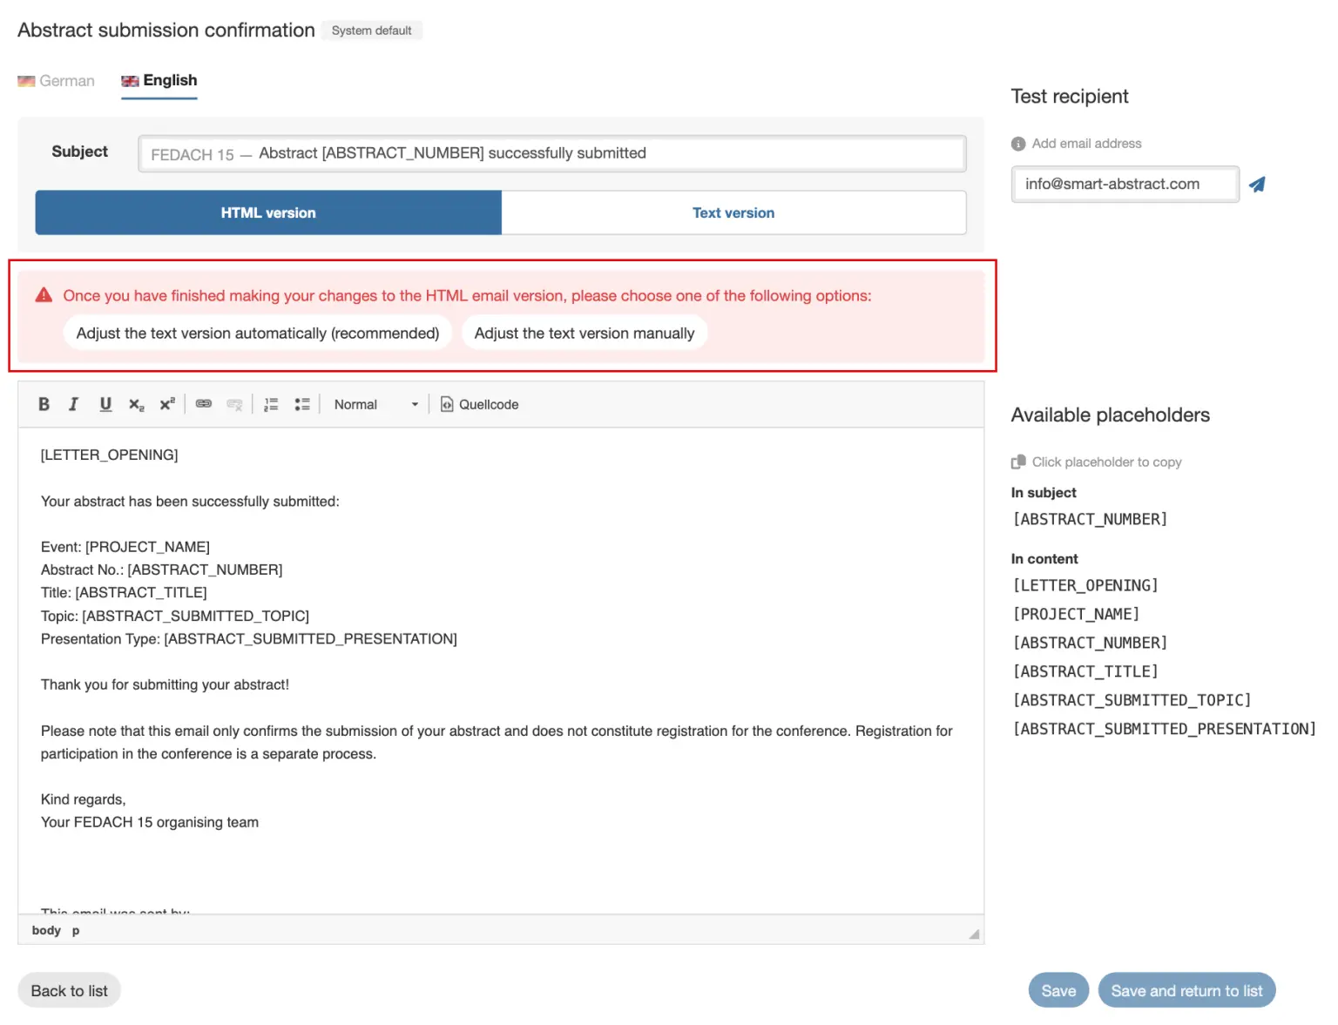Click Save and return to list
The height and width of the screenshot is (1025, 1338).
[x=1186, y=991]
